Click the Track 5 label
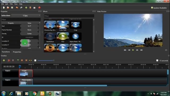 (x=7, y=71)
